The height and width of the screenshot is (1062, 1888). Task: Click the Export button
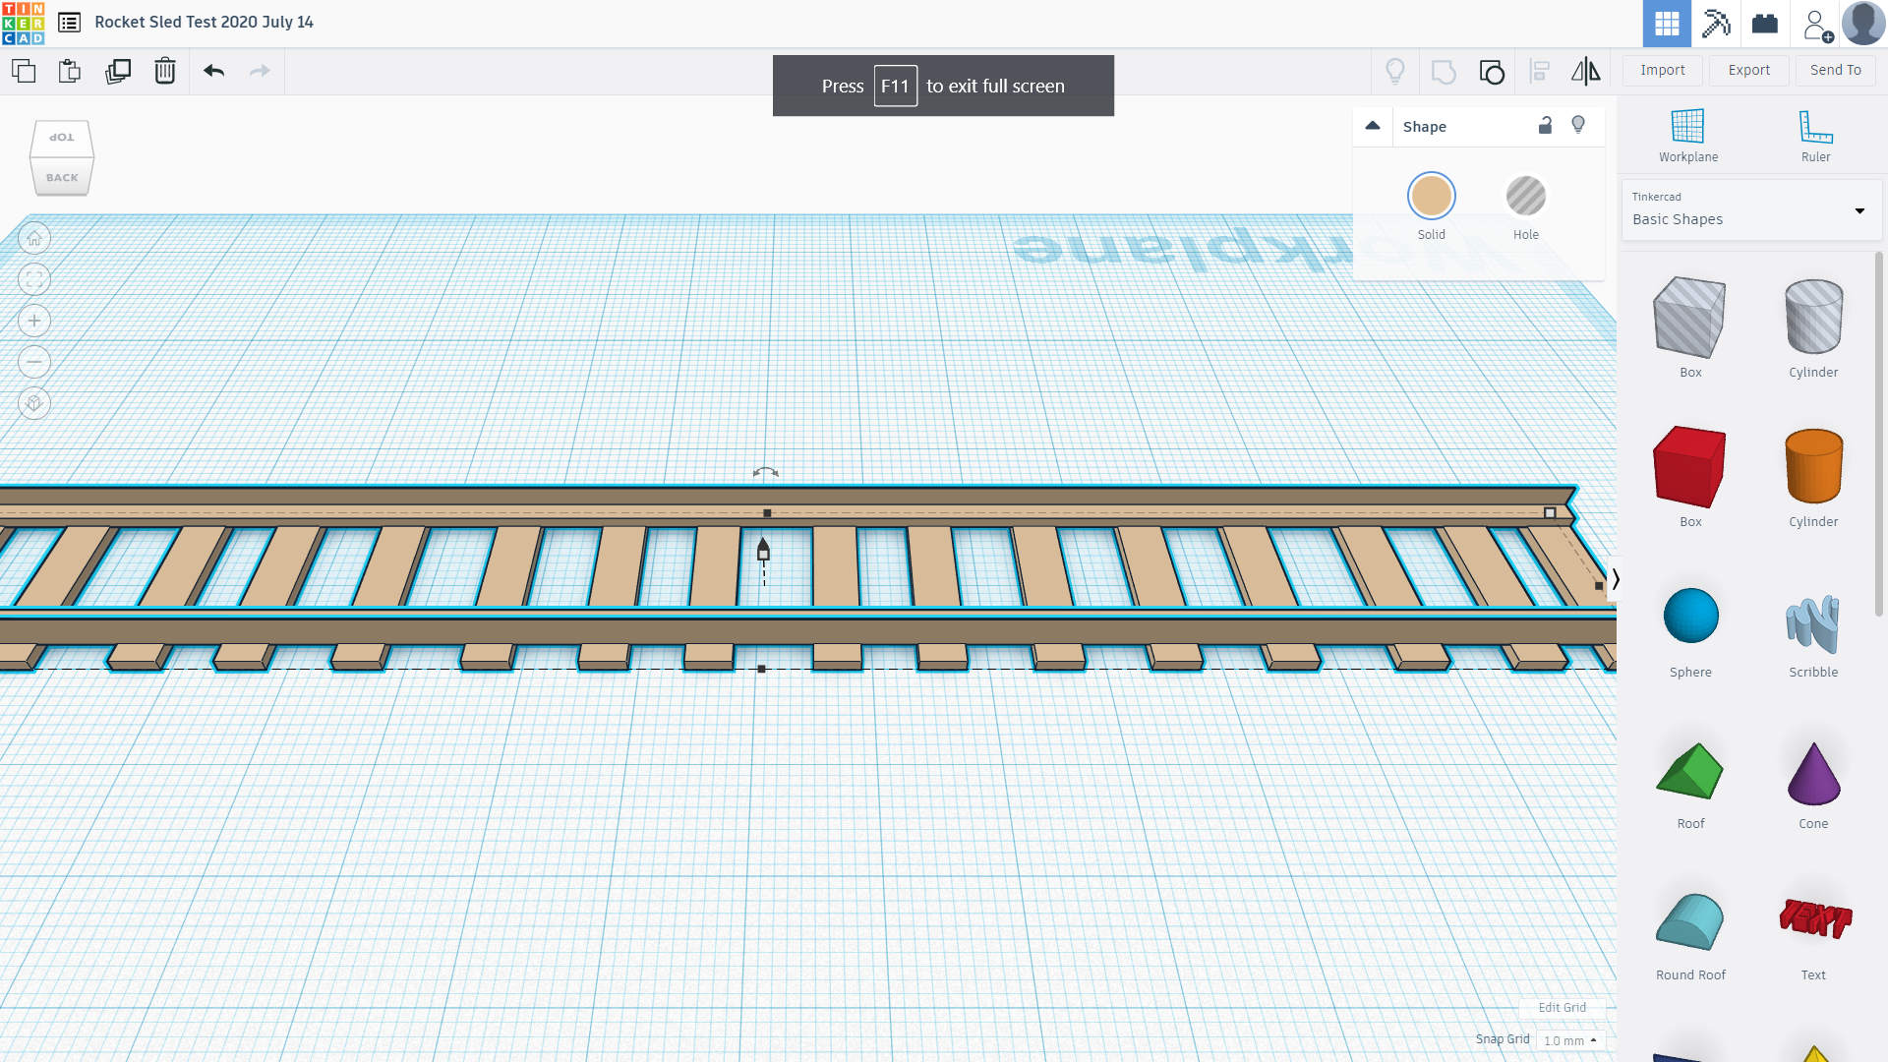click(x=1750, y=69)
